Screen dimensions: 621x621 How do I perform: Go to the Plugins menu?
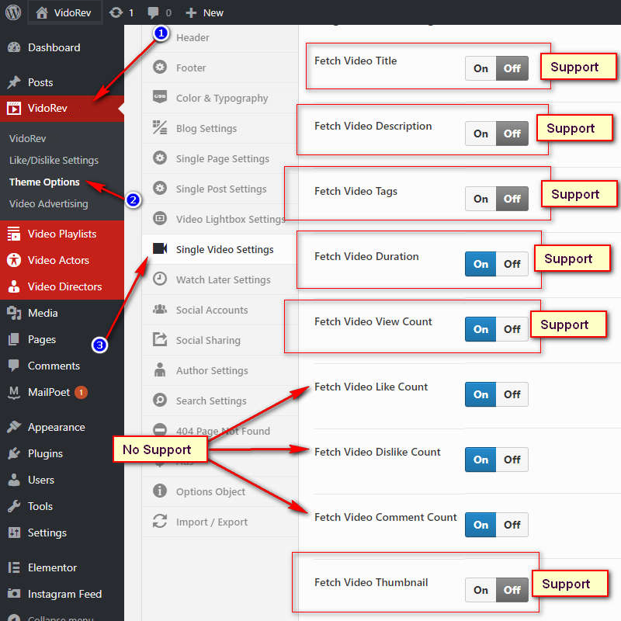[x=45, y=453]
